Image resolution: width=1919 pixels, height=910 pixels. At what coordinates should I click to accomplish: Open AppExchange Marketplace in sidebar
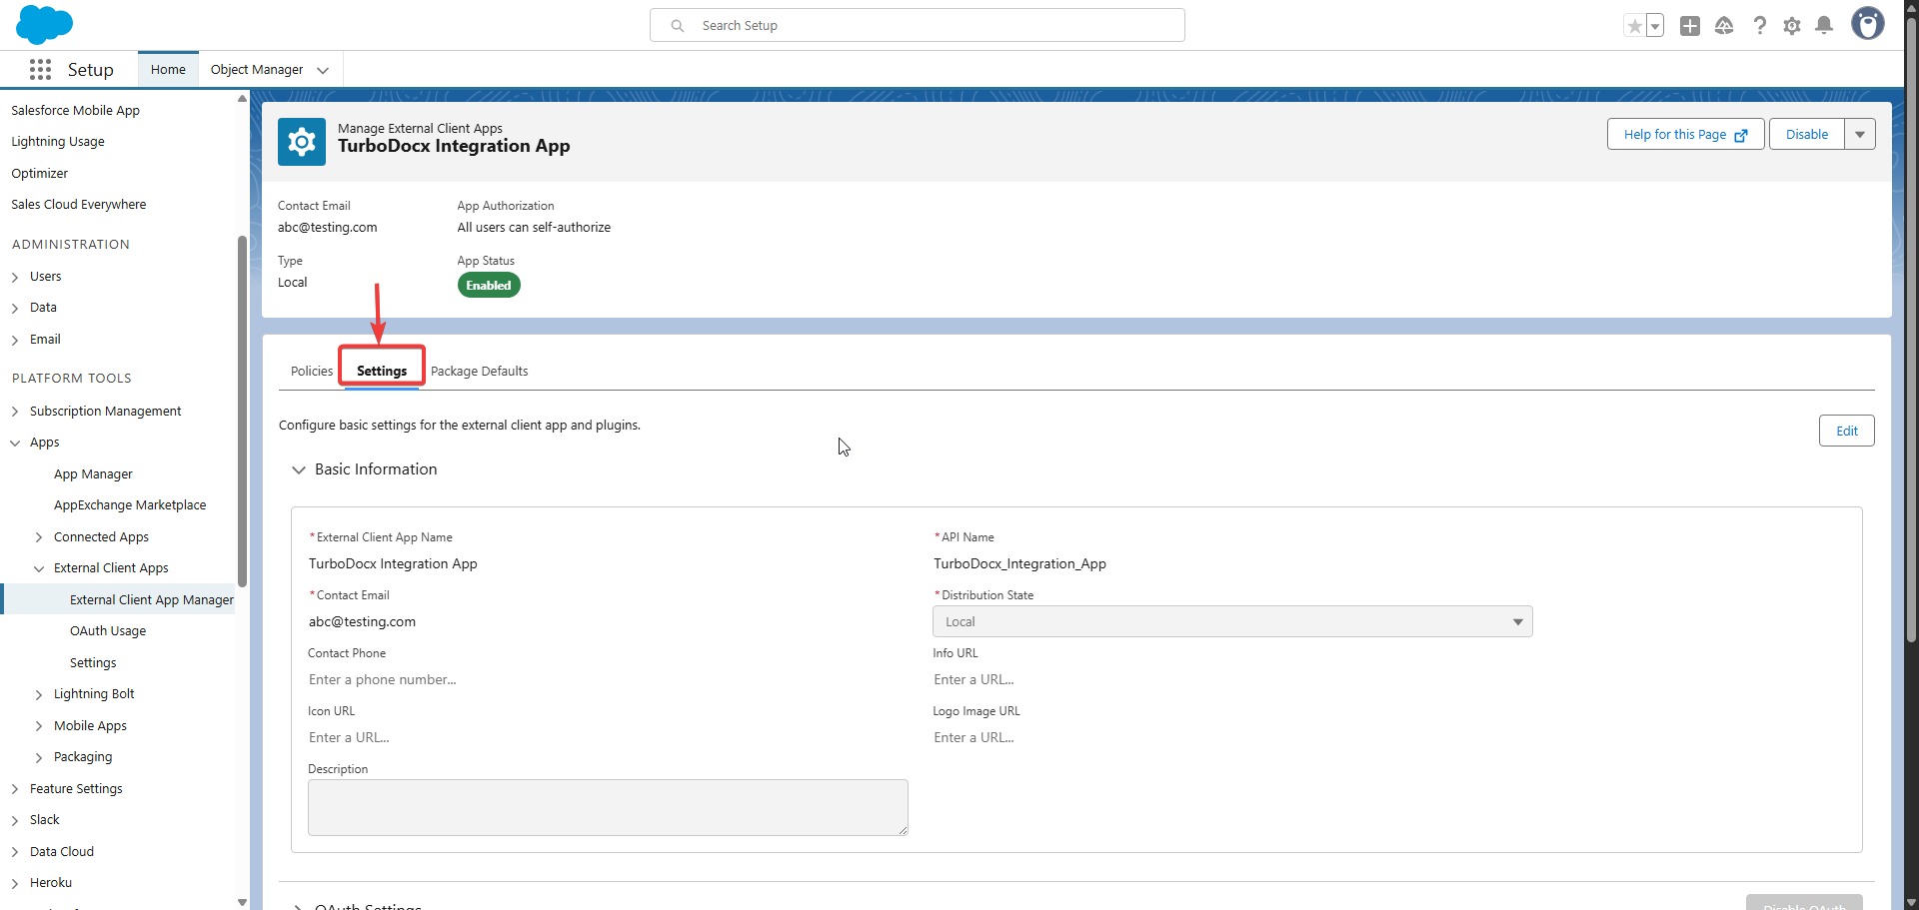pyautogui.click(x=130, y=504)
